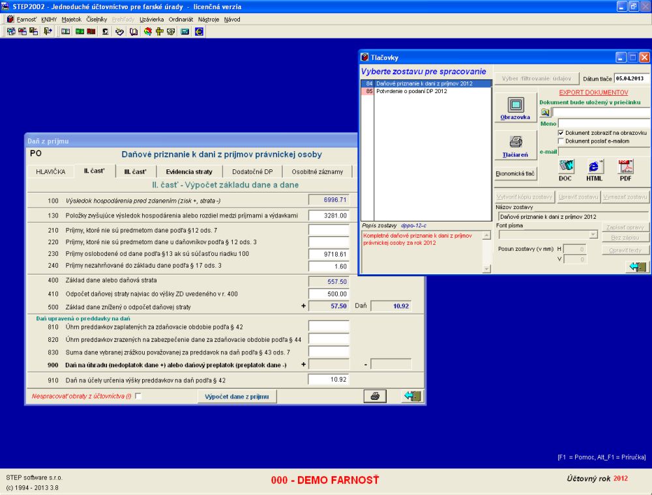The height and width of the screenshot is (495, 652).
Task: Click the e-mail input field
Action: (604, 152)
